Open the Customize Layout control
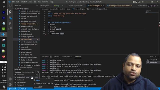This screenshot has height=90, width=160. [x=142, y=2]
